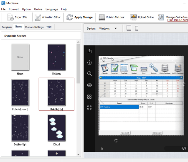Select the Balloon dynamic scene
The width and height of the screenshot is (188, 162).
pos(56,57)
